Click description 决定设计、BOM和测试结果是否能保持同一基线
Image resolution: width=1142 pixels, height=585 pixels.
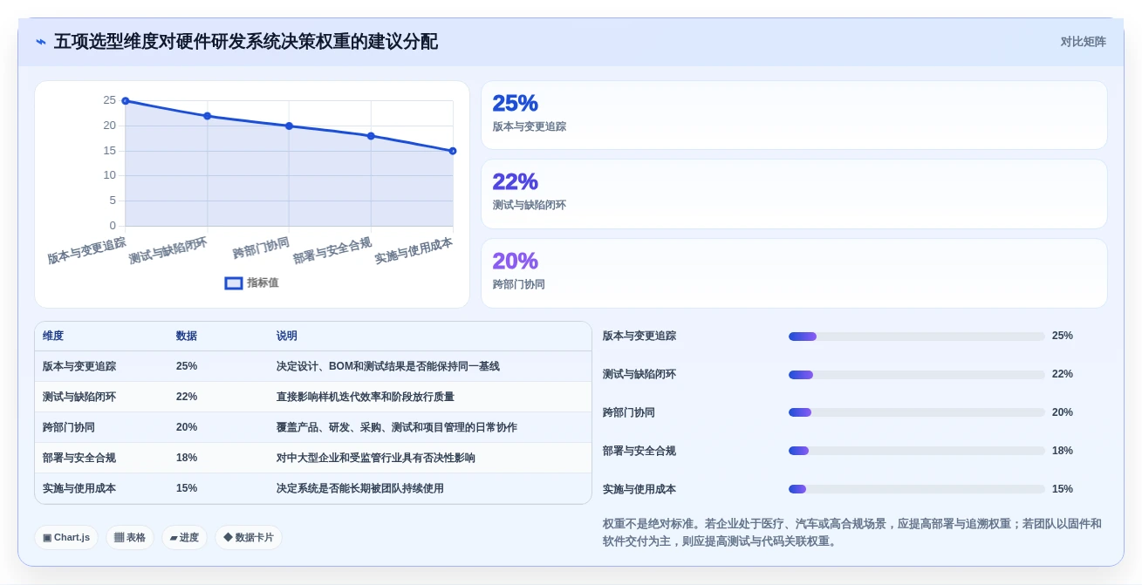[388, 366]
